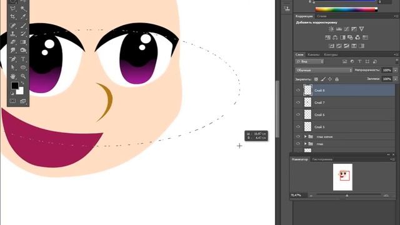Add an Invert adjustment
Image resolution: width=400 pixels, height=225 pixels.
[331, 46]
